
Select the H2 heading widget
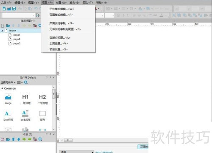(42, 99)
